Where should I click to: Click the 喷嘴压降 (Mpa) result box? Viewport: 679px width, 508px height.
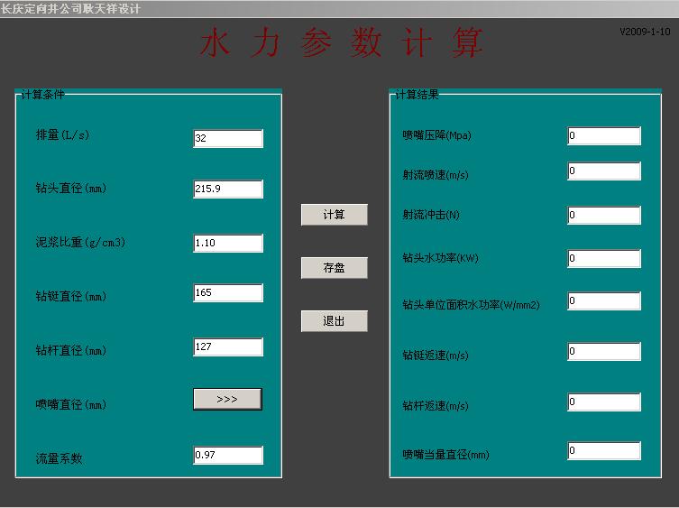(x=604, y=136)
